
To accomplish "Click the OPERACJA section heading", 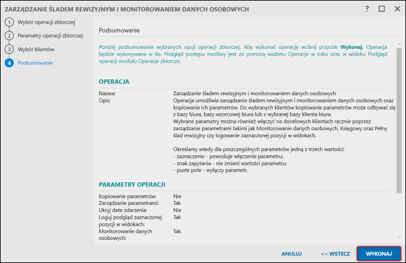I will coord(114,81).
